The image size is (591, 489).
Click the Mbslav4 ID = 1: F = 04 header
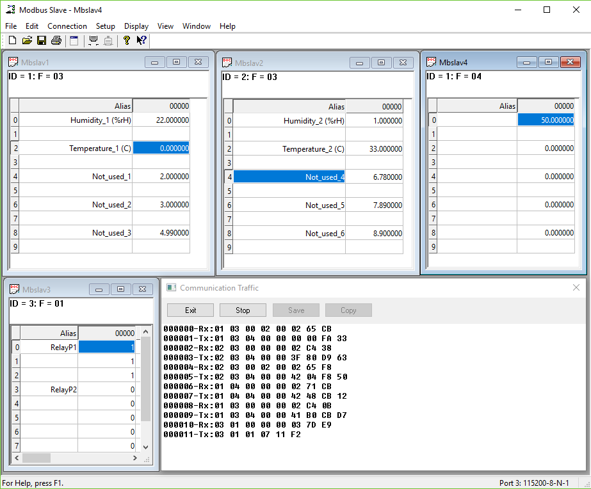coord(454,76)
